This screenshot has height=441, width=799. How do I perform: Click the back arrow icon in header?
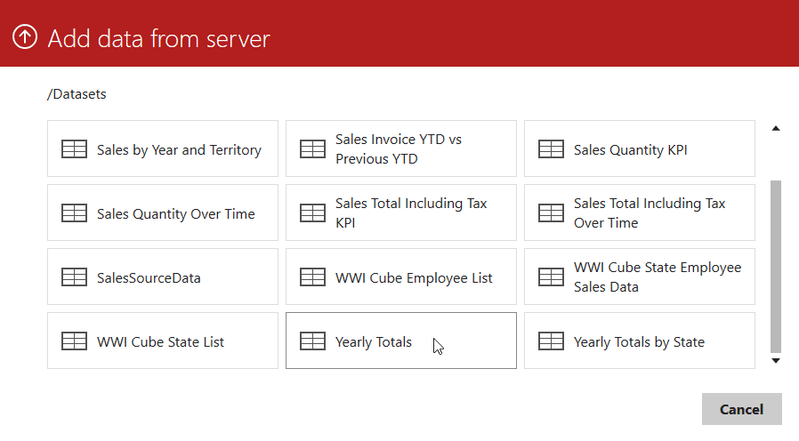24,37
